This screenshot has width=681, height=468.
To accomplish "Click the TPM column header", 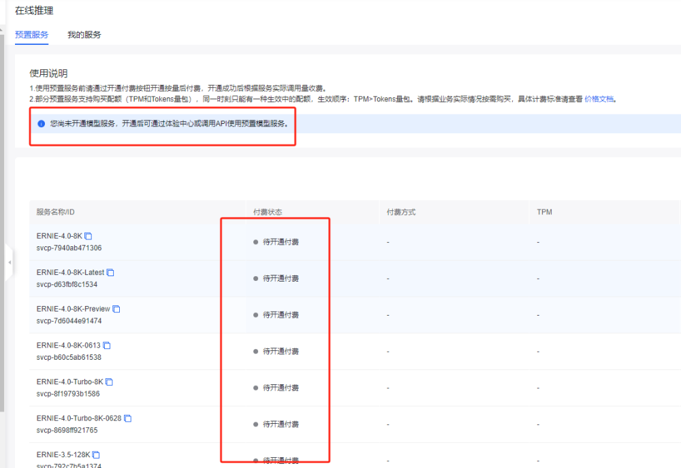I will pos(544,212).
